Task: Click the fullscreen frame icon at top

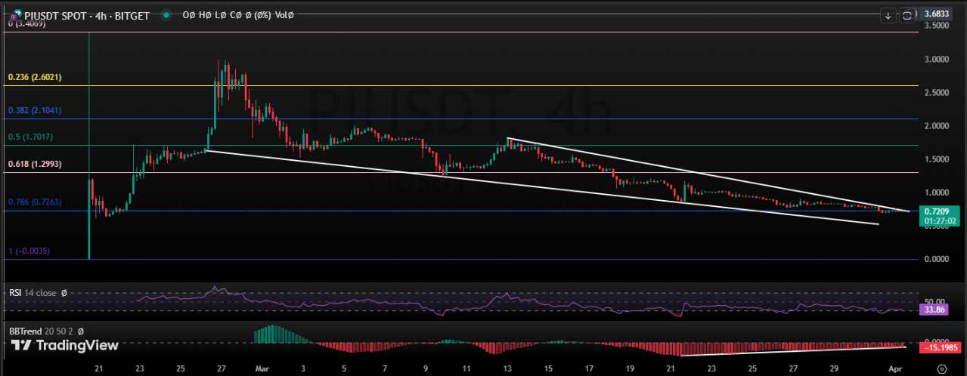Action: [906, 14]
